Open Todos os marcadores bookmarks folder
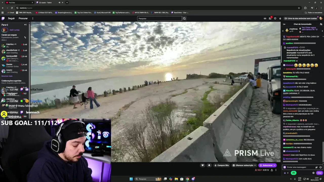Viewport: 324px width, 182px height. (314, 12)
